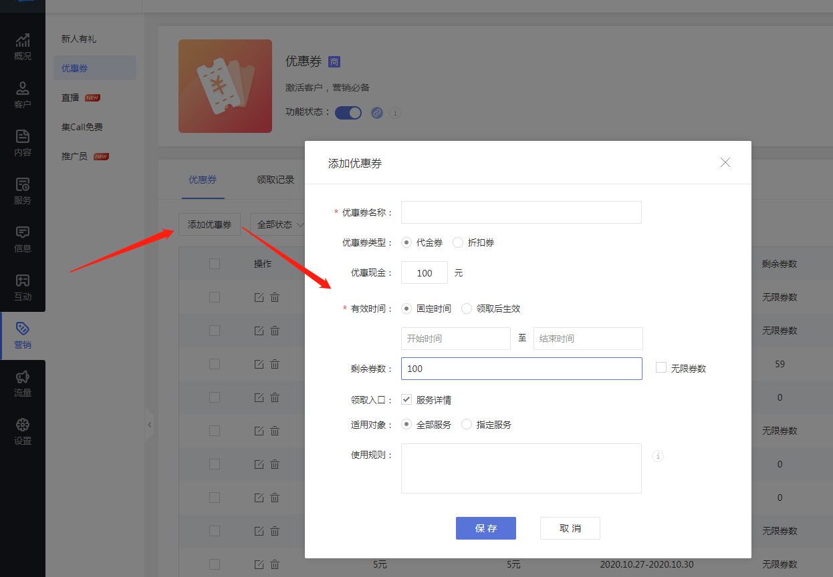This screenshot has width=833, height=577.
Task: Click the 操作 column header
Action: [263, 264]
